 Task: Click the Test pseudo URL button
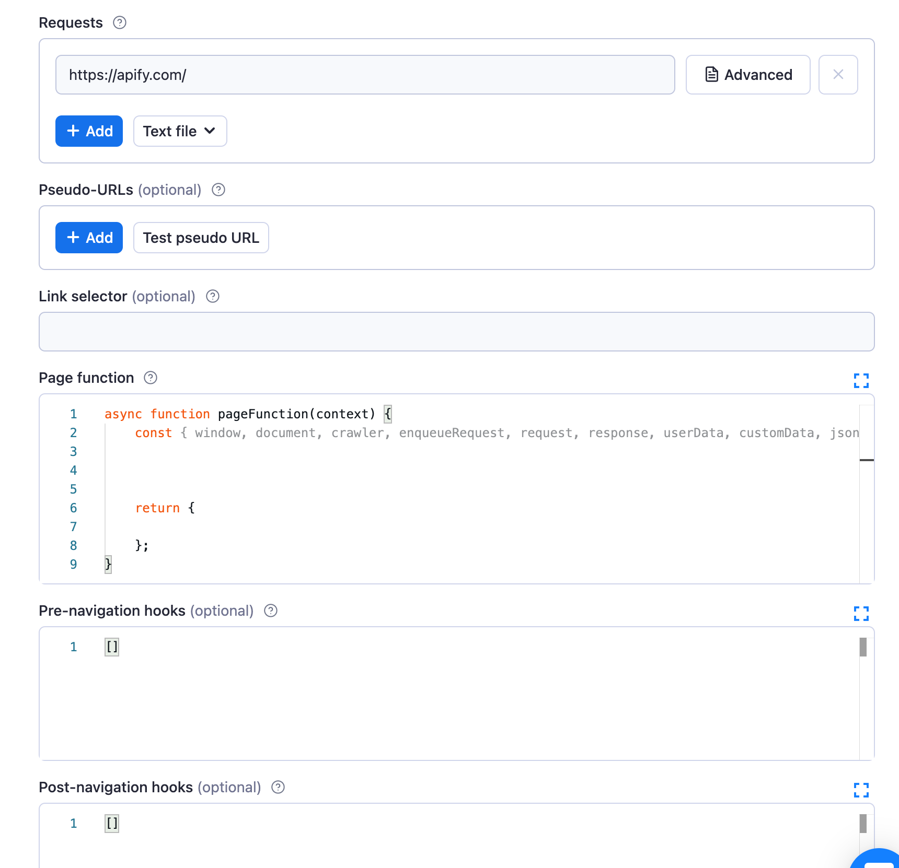pyautogui.click(x=201, y=238)
